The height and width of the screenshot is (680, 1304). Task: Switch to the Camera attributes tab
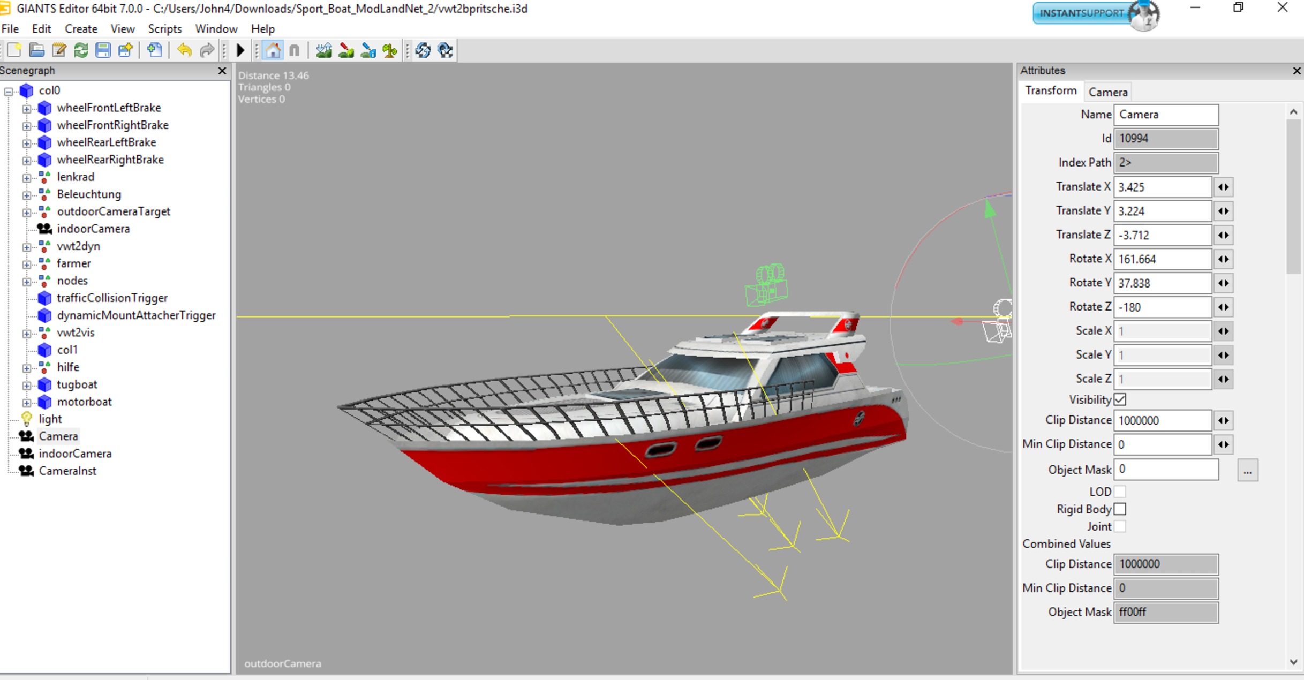[1107, 92]
